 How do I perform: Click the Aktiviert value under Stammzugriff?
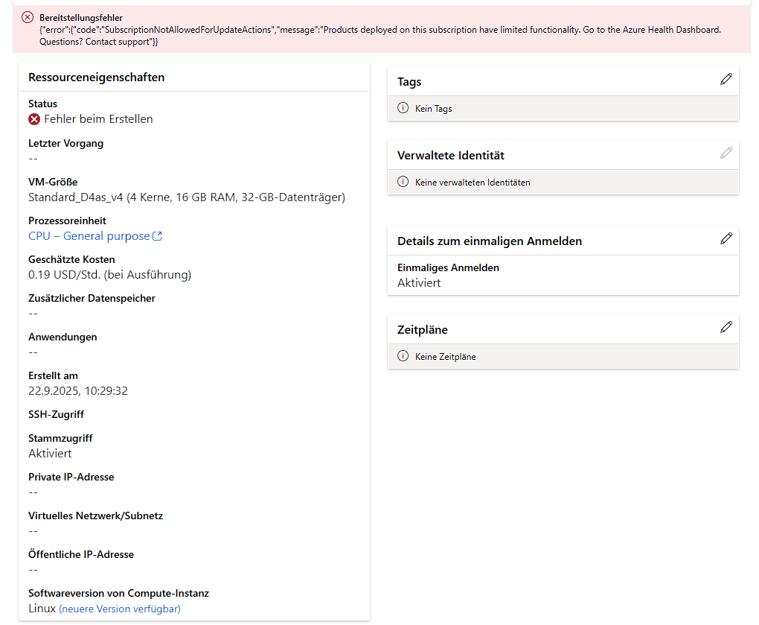50,454
